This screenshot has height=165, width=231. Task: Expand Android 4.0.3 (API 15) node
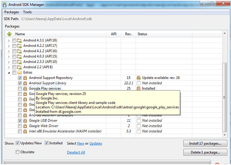point(9,57)
